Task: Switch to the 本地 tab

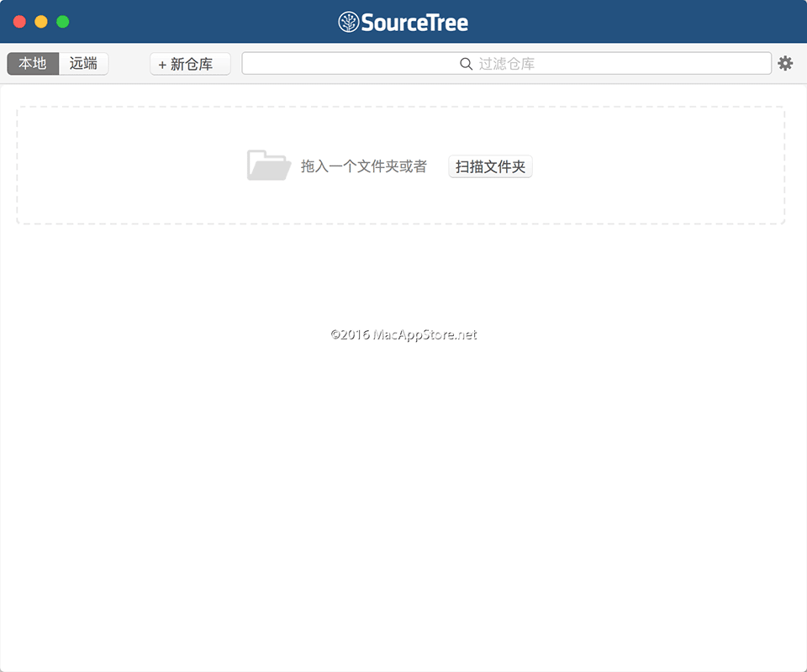Action: click(33, 64)
